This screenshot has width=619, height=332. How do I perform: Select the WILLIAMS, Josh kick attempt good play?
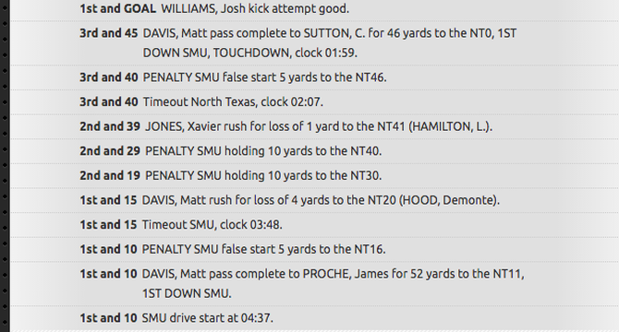(255, 8)
